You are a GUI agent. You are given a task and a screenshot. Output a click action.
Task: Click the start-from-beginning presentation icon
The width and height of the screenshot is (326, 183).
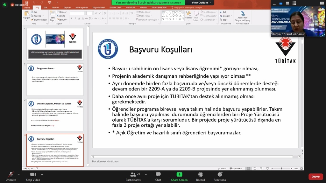(x=49, y=3)
